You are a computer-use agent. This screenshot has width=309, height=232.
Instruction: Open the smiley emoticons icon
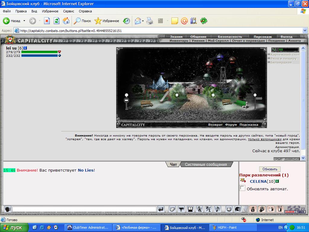click(229, 209)
